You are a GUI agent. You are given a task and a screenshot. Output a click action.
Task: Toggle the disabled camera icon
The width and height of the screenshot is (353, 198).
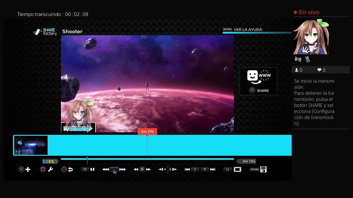coord(298,59)
